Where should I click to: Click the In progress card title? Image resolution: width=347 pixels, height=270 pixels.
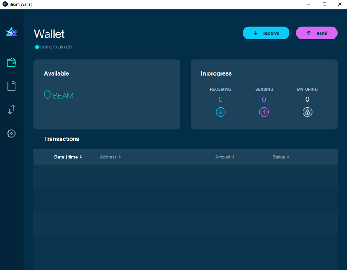click(x=216, y=73)
